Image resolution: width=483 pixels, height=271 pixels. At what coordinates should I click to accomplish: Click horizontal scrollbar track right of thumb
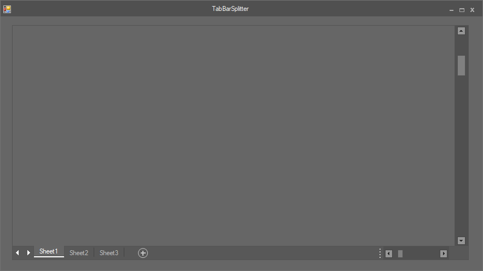(421, 254)
